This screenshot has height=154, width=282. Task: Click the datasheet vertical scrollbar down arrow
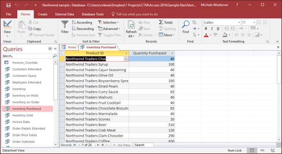coord(279,139)
